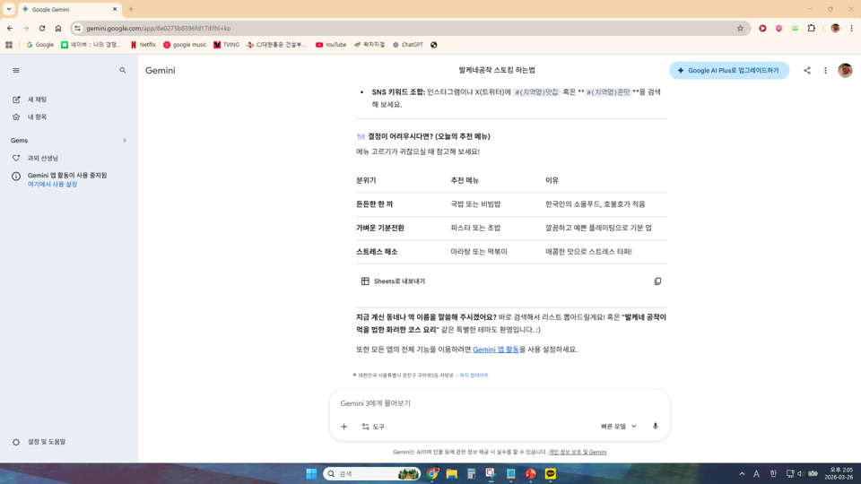
Task: Open the 도구 tools button
Action: (x=373, y=427)
